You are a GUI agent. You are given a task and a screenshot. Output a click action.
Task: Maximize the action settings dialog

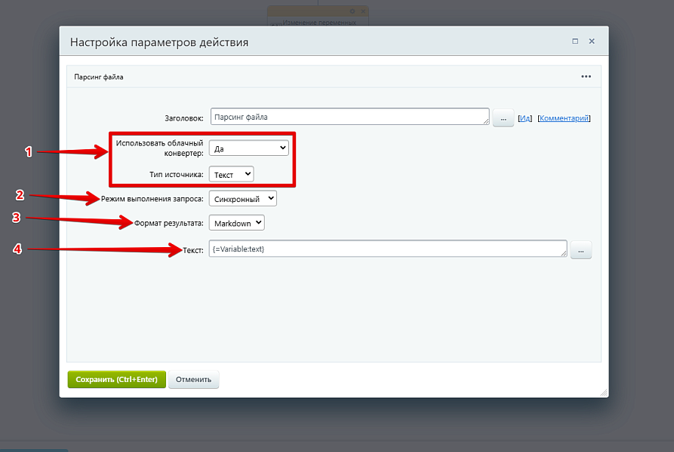[x=575, y=41]
